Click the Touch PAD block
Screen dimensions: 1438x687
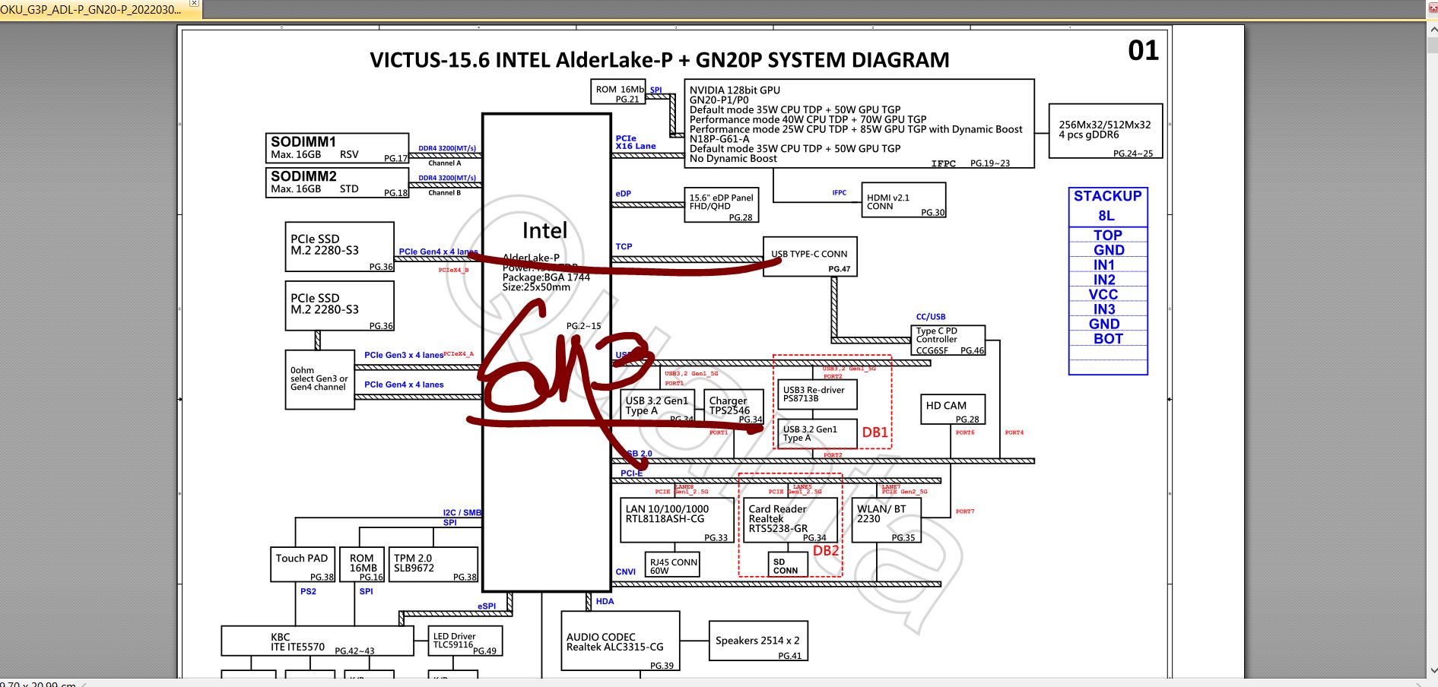click(x=303, y=565)
